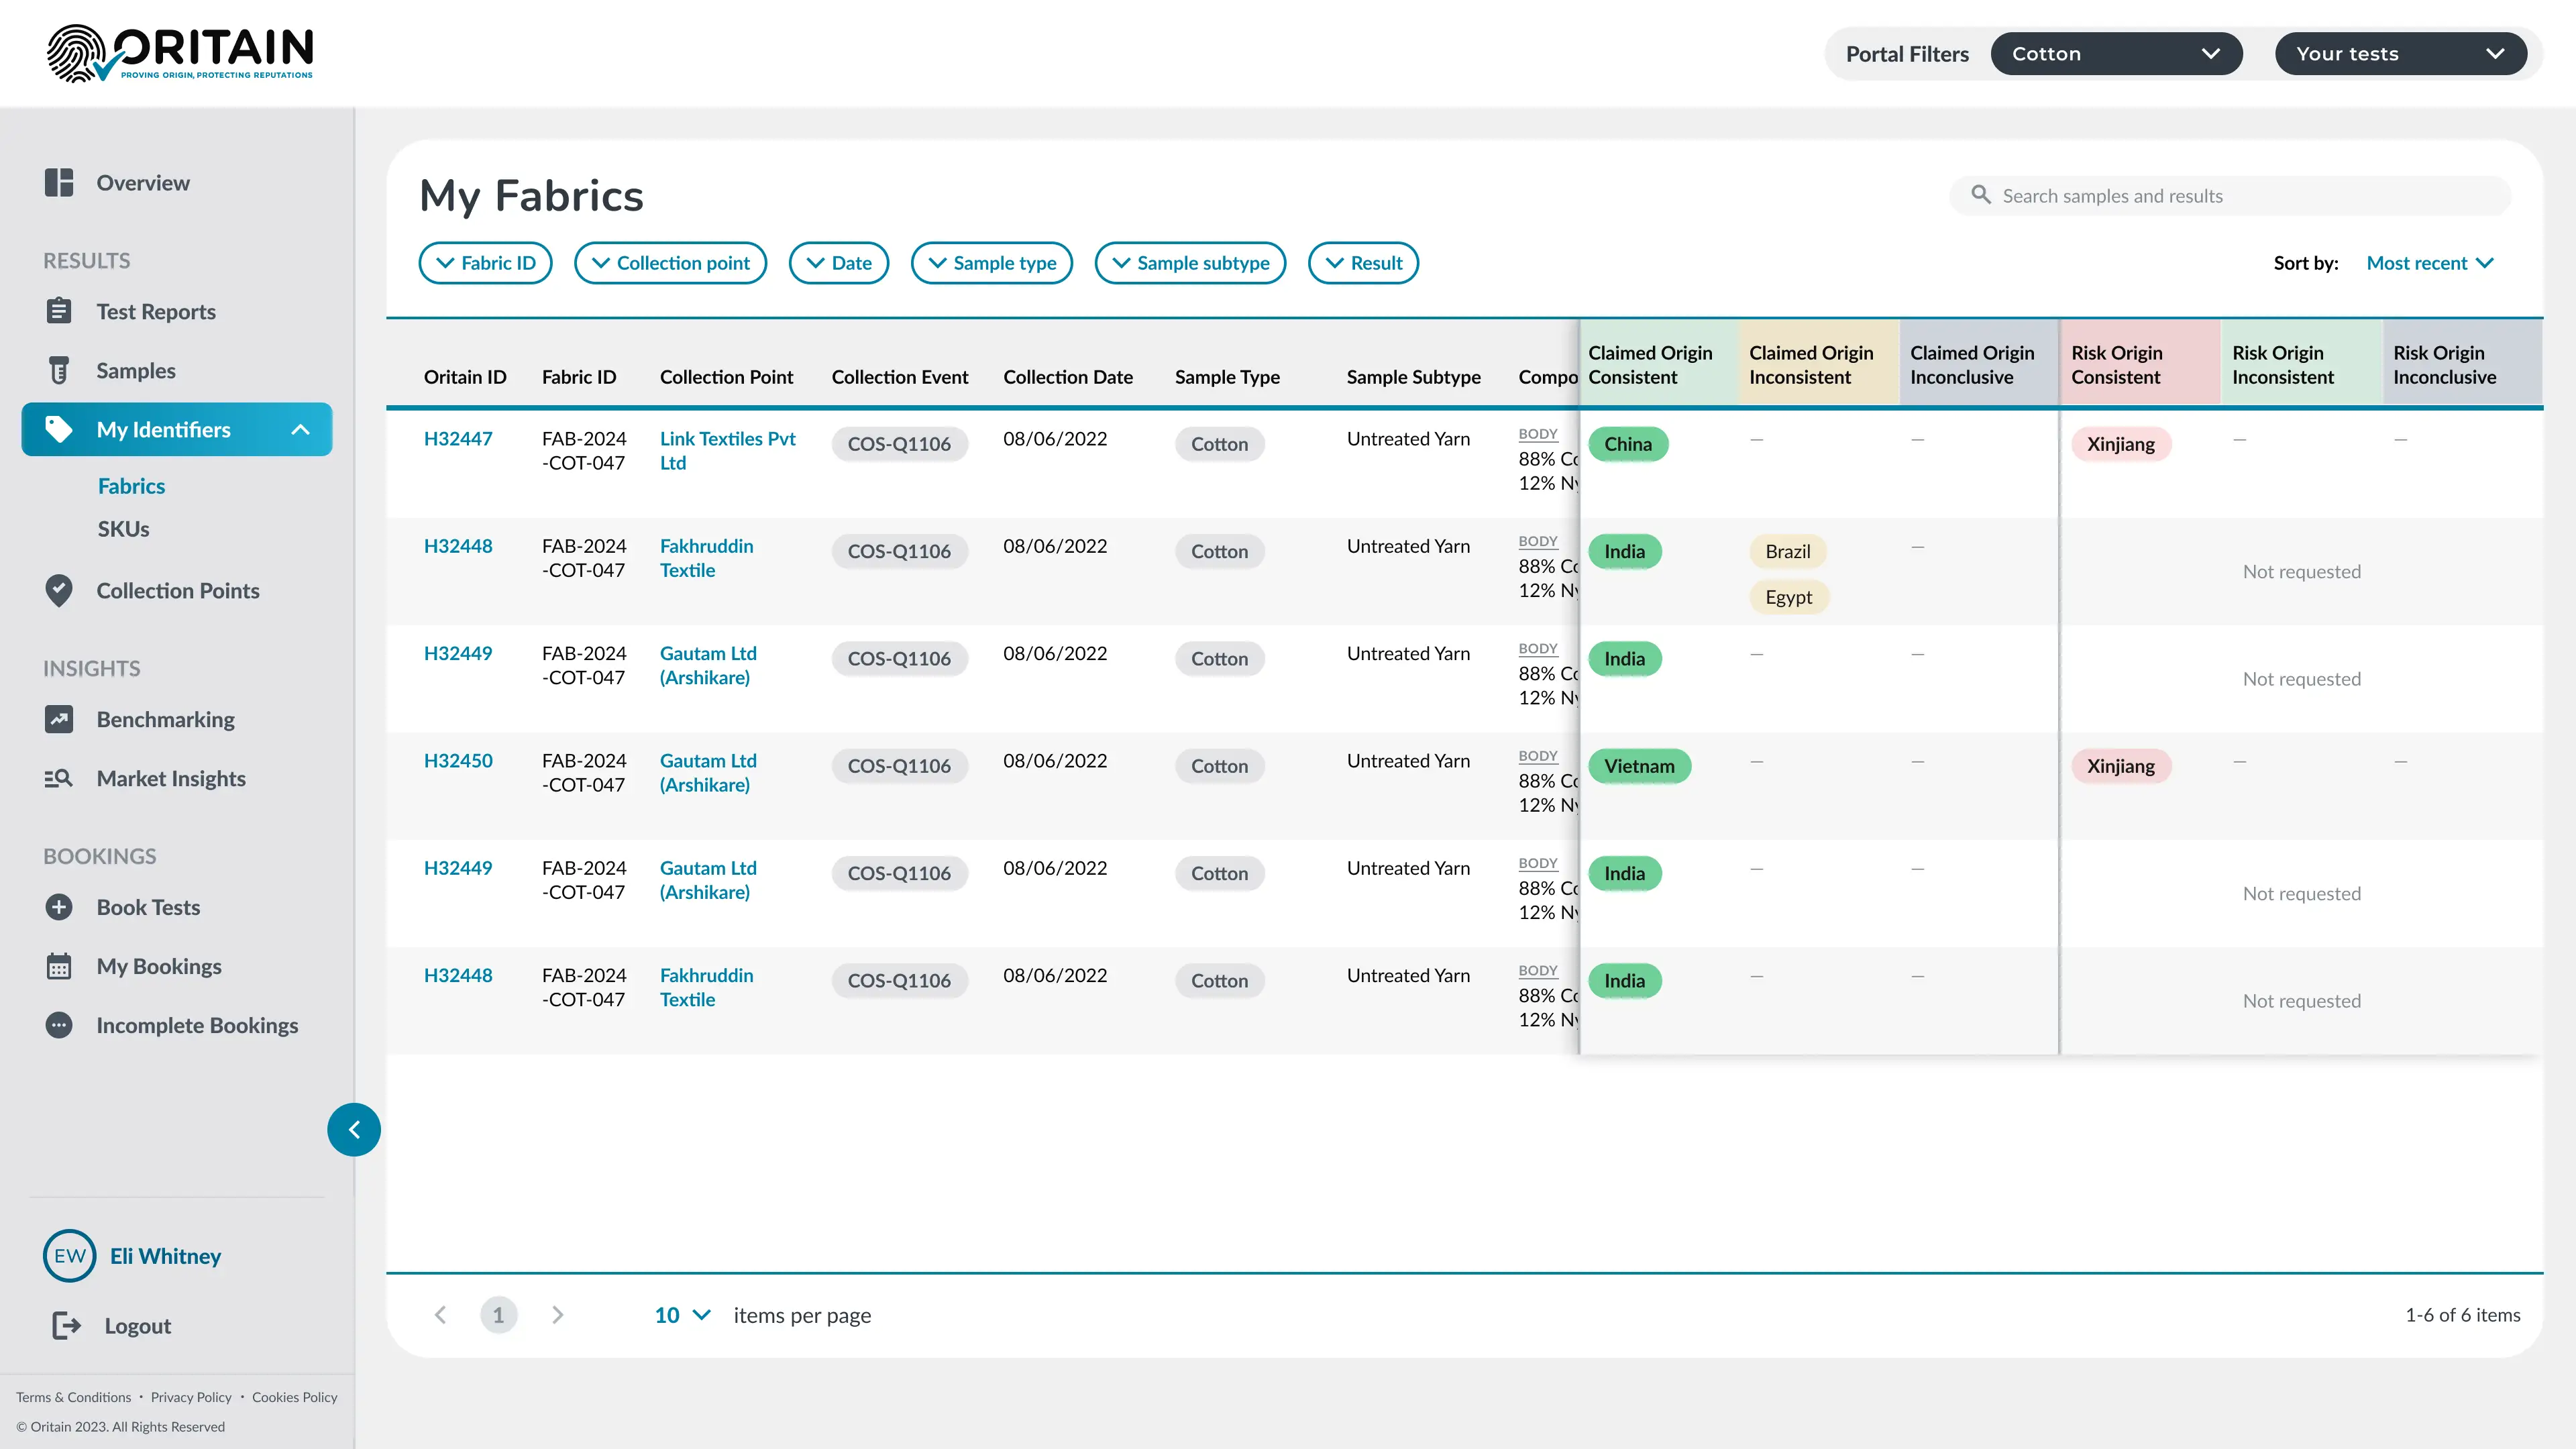Collapse the sidebar with the round arrow button
This screenshot has height=1449, width=2576.
pos(354,1130)
